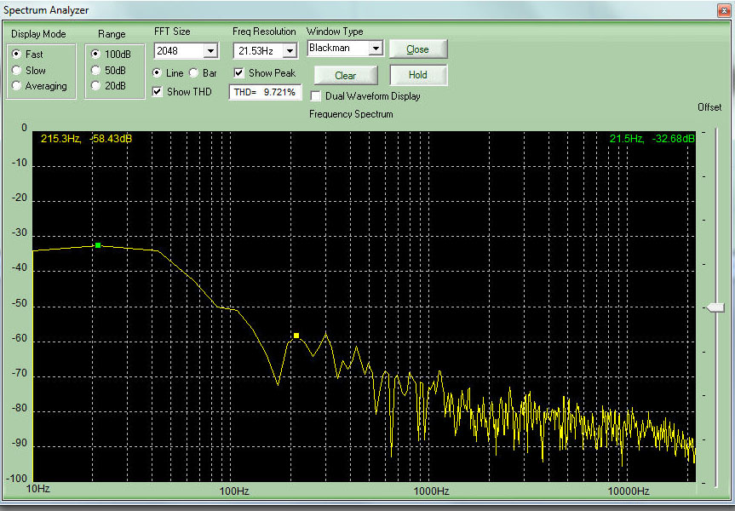Click the green peak marker on spectrum
The height and width of the screenshot is (511, 735).
point(98,245)
